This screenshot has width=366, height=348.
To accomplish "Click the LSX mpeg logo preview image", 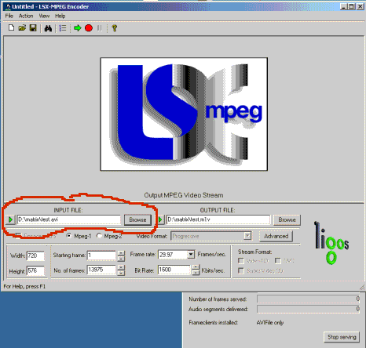I will point(184,114).
